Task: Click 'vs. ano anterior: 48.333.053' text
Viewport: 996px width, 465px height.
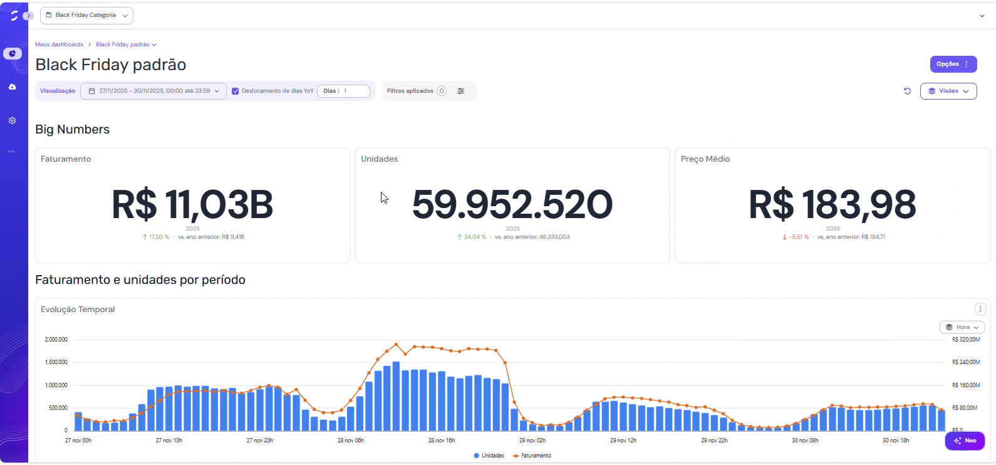Action: [x=532, y=237]
